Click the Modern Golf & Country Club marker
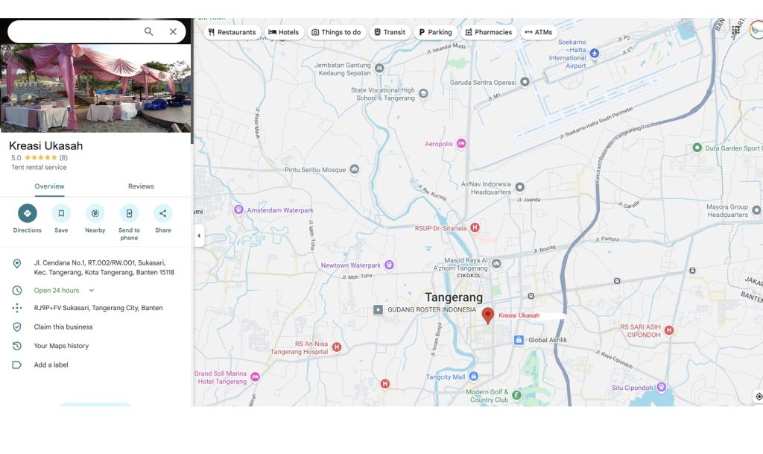This screenshot has height=454, width=763. click(517, 395)
